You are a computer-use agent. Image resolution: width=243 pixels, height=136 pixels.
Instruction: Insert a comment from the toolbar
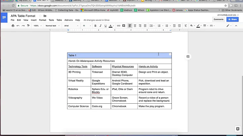click(x=124, y=26)
